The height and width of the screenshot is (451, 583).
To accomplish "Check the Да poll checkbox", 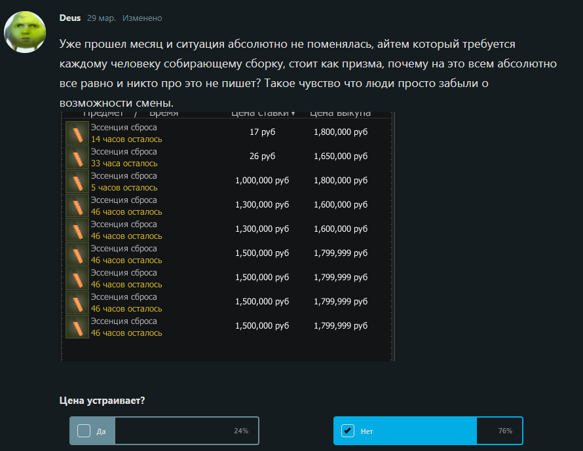I will click(84, 431).
